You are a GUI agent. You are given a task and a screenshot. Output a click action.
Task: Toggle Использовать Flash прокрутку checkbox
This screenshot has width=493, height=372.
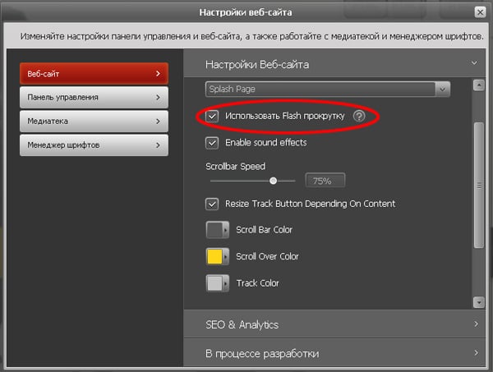tap(212, 117)
